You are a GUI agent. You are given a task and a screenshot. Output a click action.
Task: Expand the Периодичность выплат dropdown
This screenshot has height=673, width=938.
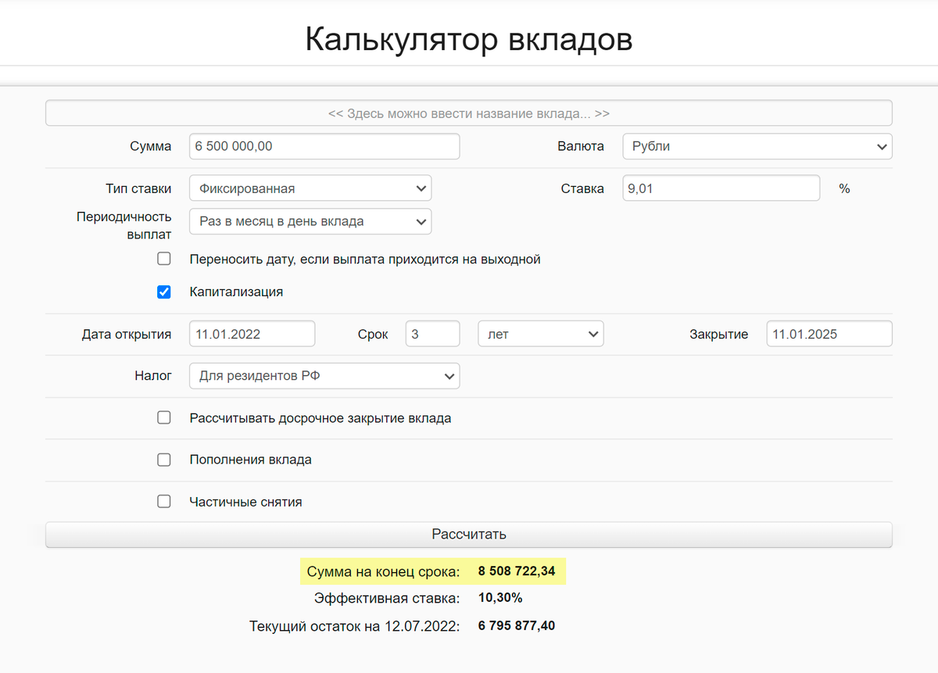coord(310,221)
